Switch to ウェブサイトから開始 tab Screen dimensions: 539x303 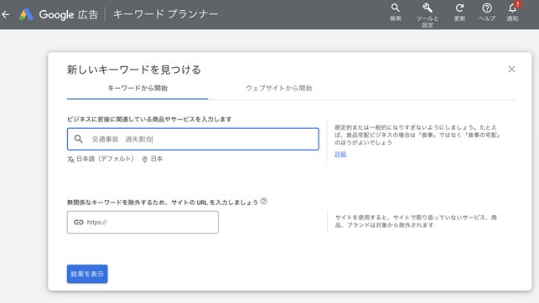[x=279, y=88]
